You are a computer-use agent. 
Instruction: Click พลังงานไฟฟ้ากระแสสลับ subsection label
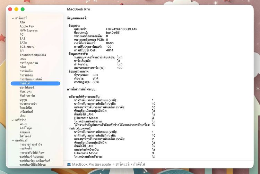pyautogui.click(x=84, y=97)
